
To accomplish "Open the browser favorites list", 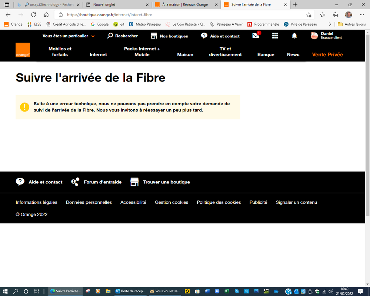I will [x=323, y=15].
